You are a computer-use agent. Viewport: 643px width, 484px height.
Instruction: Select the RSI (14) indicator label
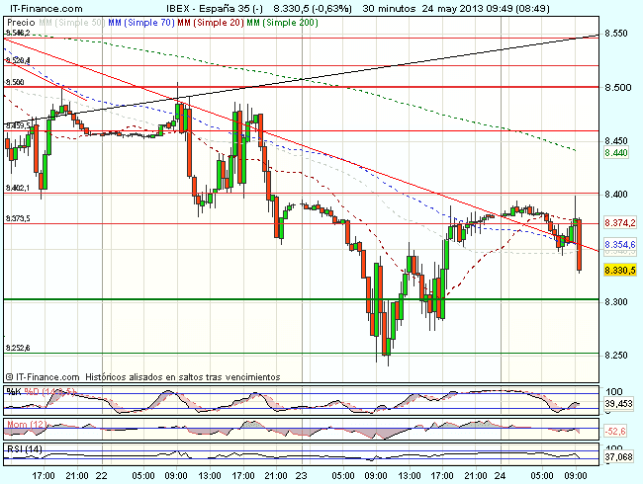tap(21, 449)
